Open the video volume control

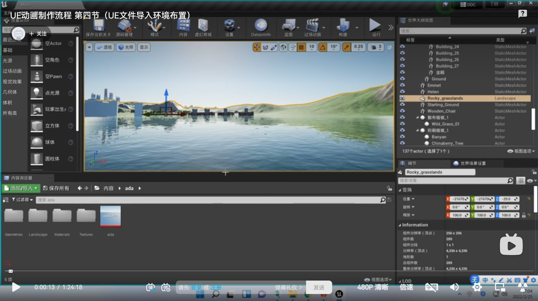tap(454, 287)
